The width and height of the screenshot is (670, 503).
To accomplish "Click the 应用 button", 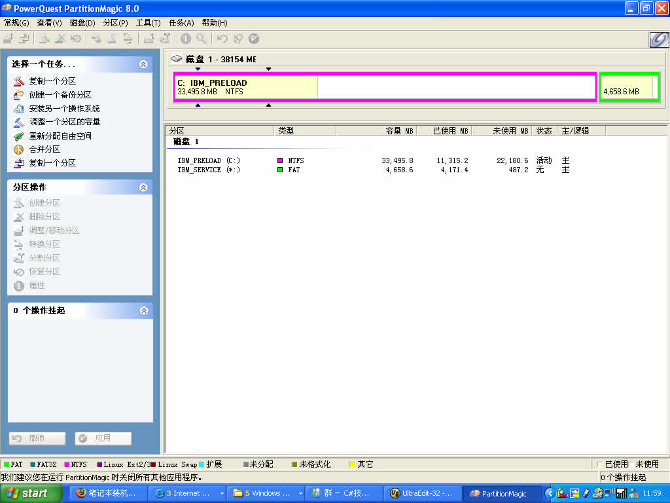I will (x=103, y=438).
